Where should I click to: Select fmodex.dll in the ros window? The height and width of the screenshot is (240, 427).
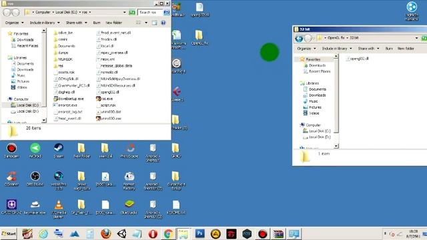point(107,39)
